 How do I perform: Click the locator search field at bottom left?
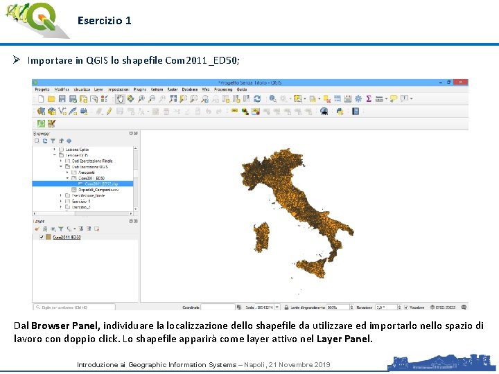click(74, 308)
